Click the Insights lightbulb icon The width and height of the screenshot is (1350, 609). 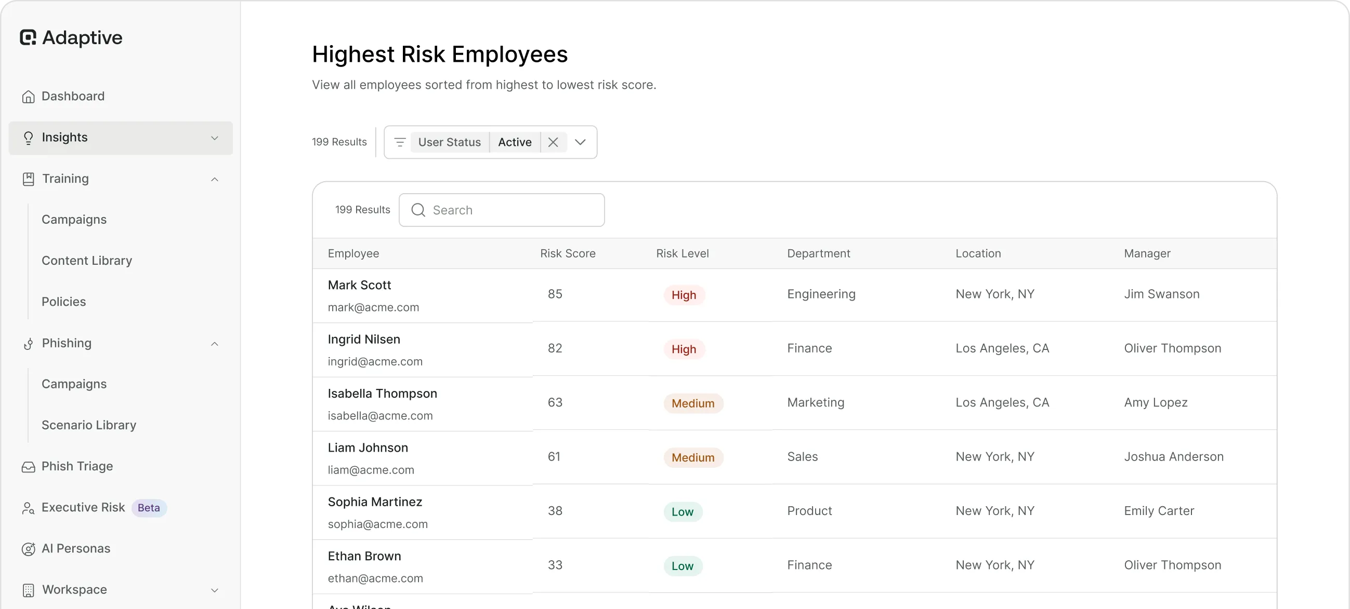(x=28, y=138)
